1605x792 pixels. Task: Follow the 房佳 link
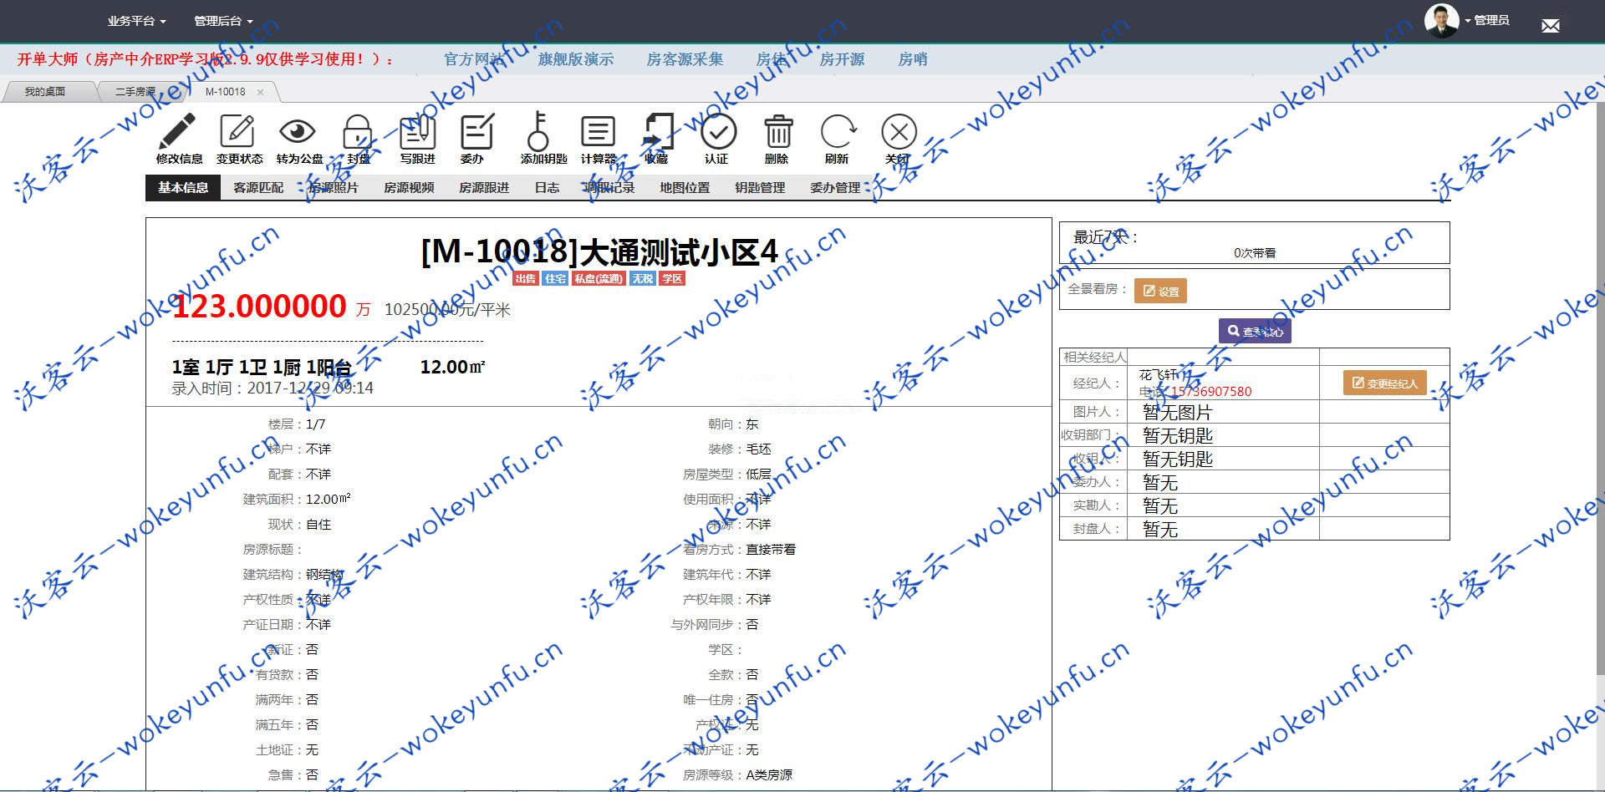(x=771, y=59)
